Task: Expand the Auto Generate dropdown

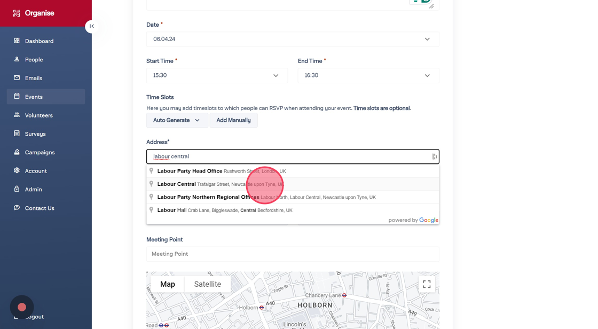Action: (x=177, y=120)
